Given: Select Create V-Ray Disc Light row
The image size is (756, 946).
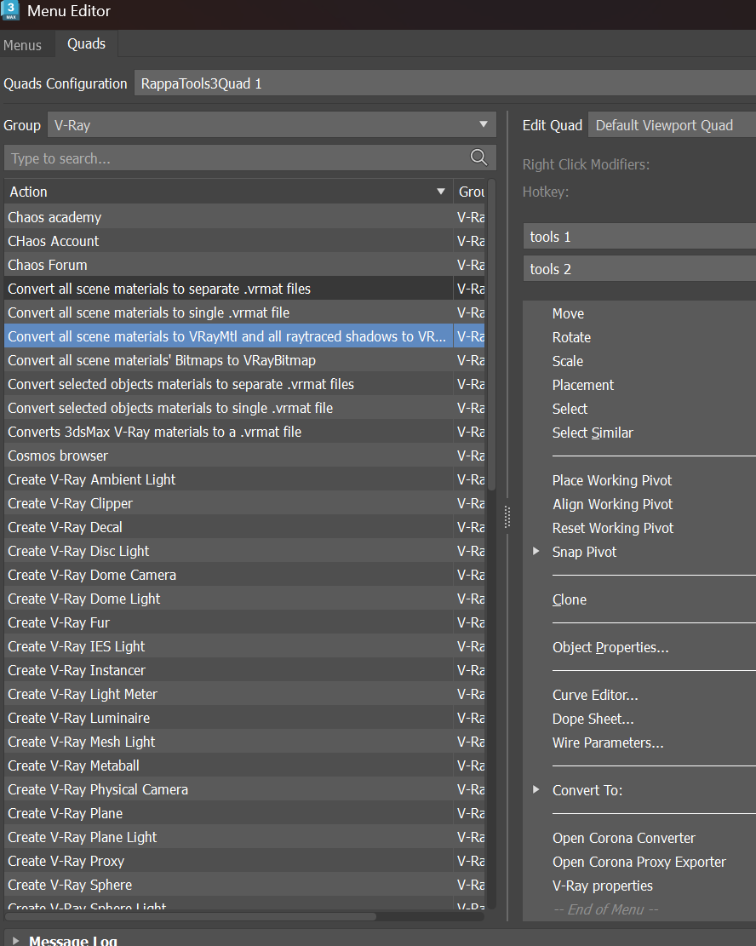Looking at the screenshot, I should 244,551.
